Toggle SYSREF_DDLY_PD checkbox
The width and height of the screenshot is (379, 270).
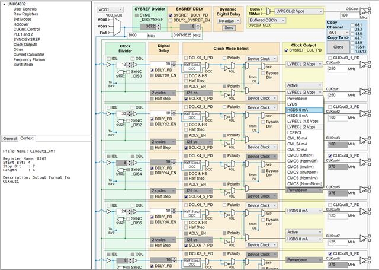coord(171,15)
